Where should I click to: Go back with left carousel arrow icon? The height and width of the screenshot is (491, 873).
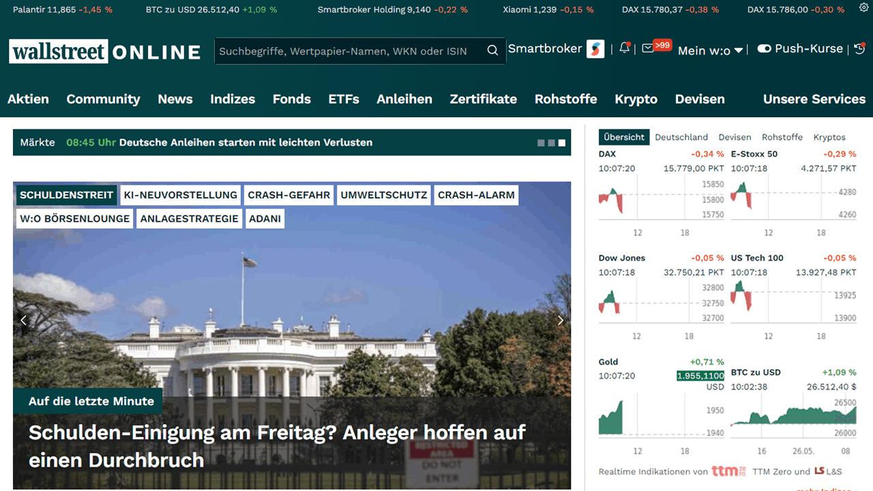pos(23,320)
